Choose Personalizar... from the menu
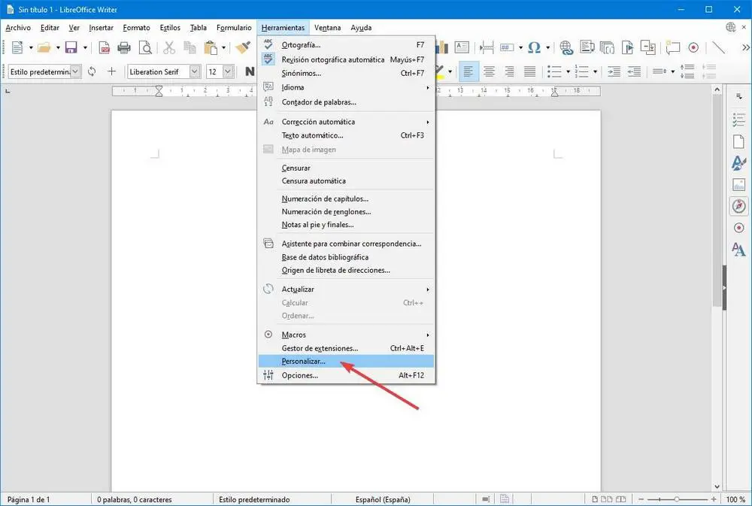752x506 pixels. [x=346, y=361]
